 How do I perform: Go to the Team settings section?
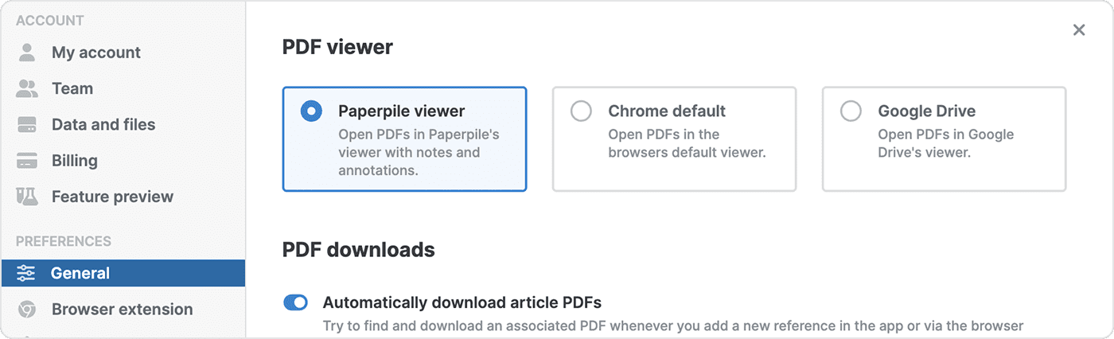point(72,88)
